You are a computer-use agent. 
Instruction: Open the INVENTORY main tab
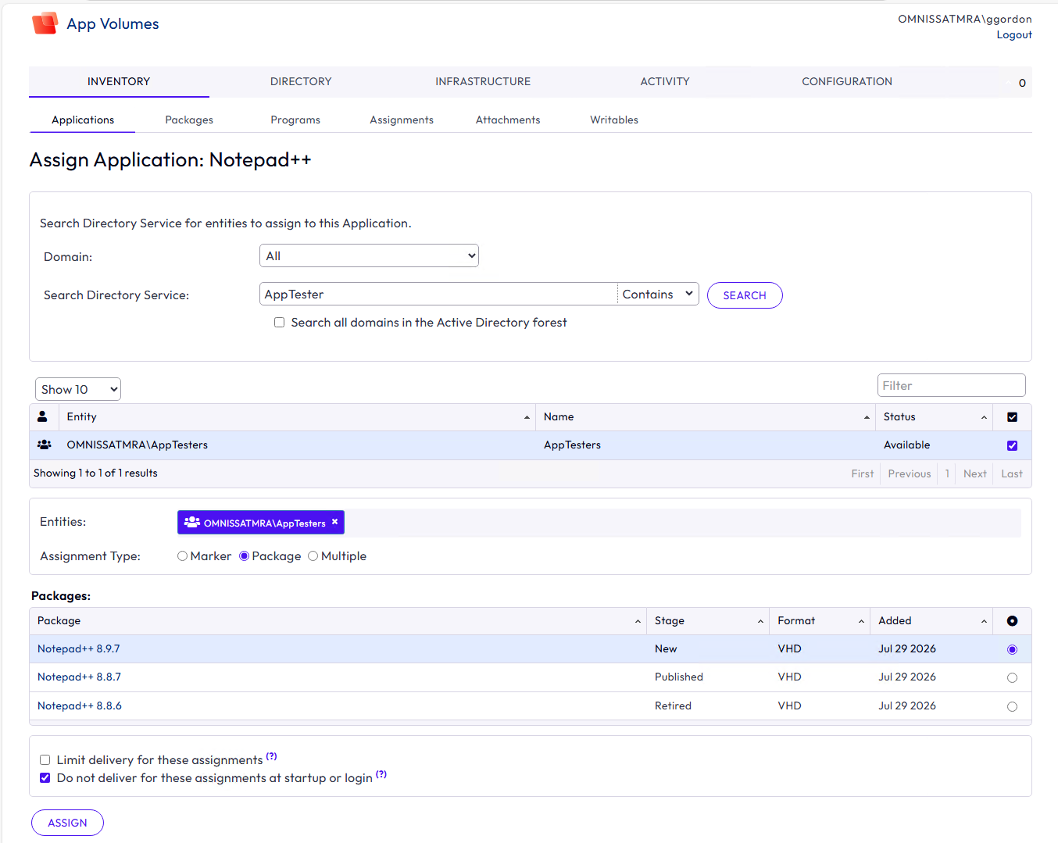click(x=119, y=81)
